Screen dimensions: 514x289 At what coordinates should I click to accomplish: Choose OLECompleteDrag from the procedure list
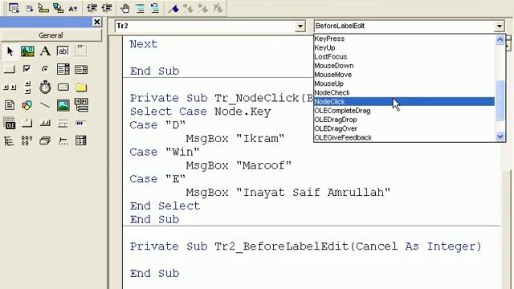point(404,111)
